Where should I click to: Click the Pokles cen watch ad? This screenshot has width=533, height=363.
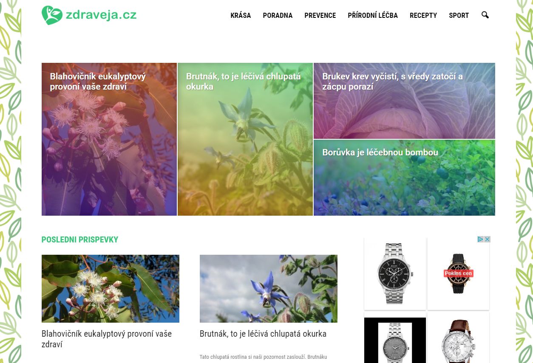tap(458, 273)
